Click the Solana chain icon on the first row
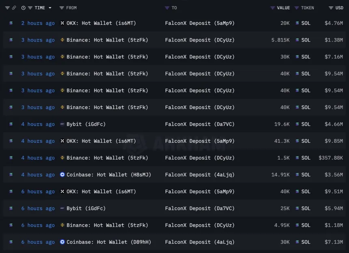This screenshot has height=253, width=349. tap(11, 23)
